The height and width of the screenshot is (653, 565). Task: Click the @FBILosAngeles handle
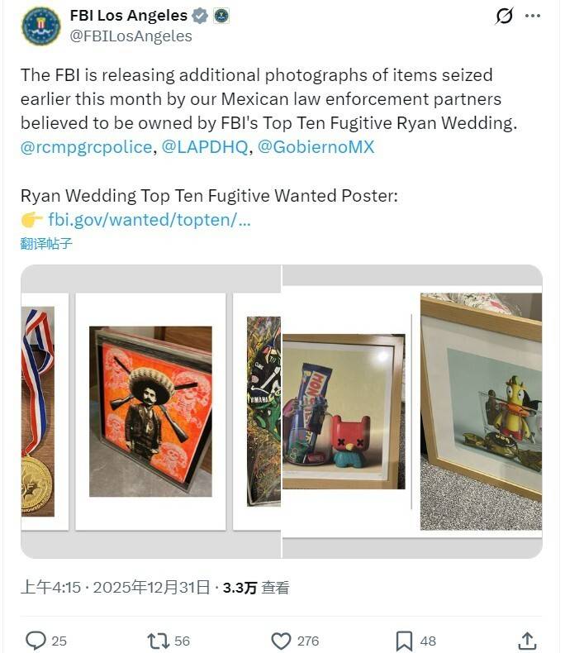point(131,36)
